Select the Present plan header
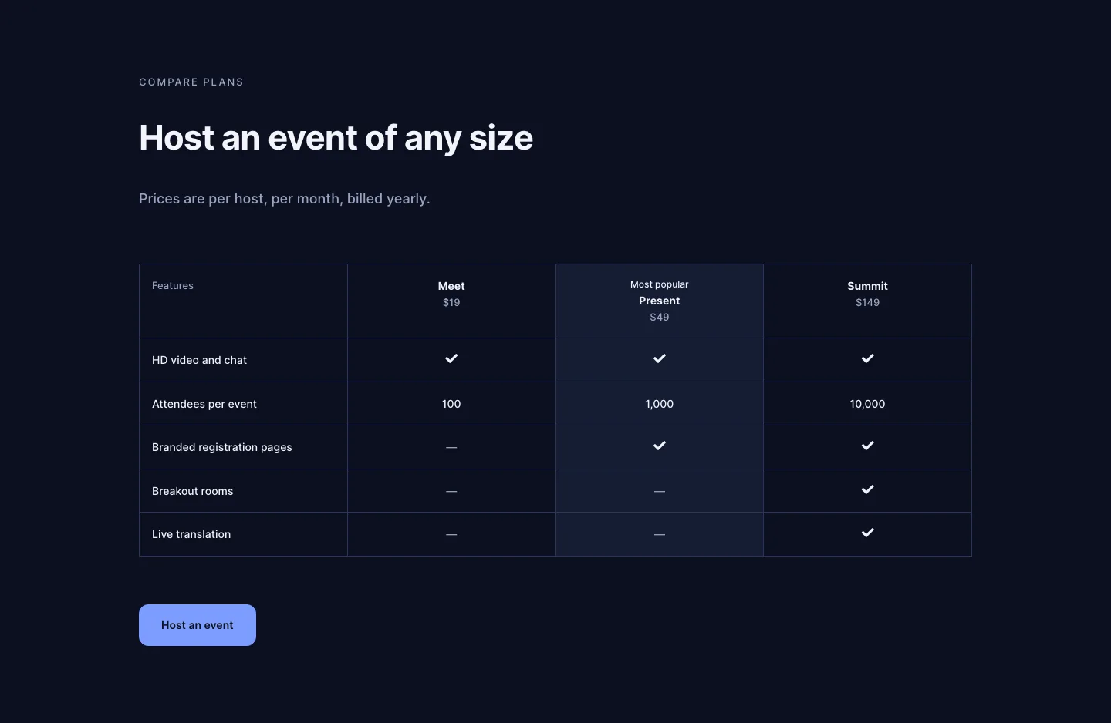 (660, 301)
